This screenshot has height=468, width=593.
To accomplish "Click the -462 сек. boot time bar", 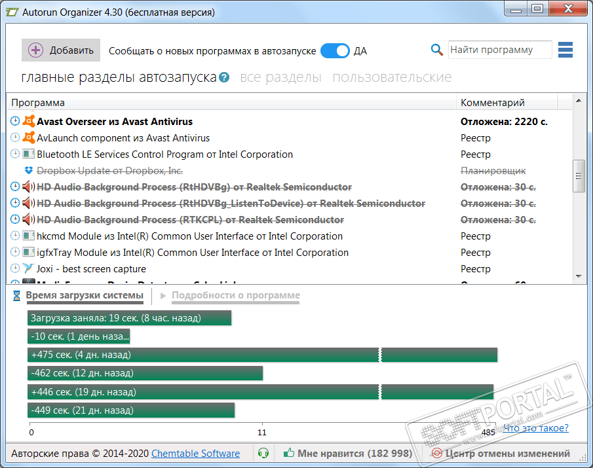I will click(x=145, y=373).
